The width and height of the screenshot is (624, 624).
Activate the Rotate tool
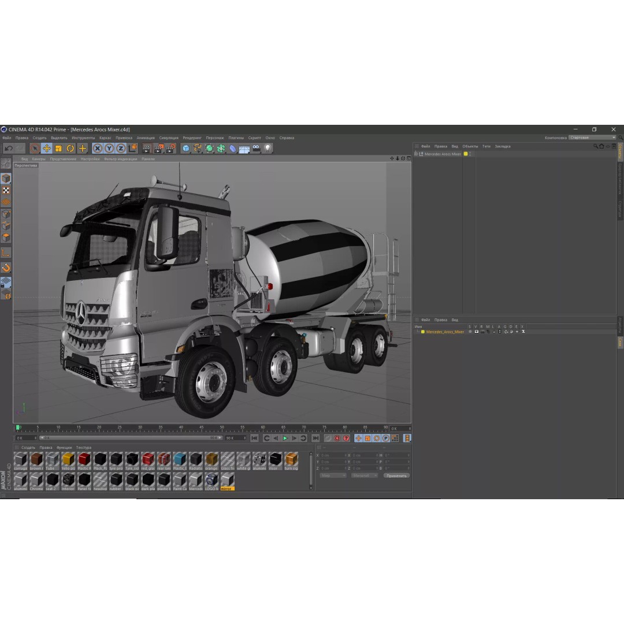coord(70,148)
